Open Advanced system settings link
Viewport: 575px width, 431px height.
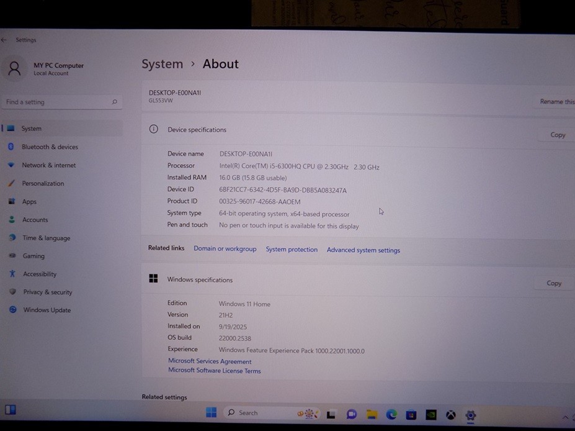[x=363, y=250]
